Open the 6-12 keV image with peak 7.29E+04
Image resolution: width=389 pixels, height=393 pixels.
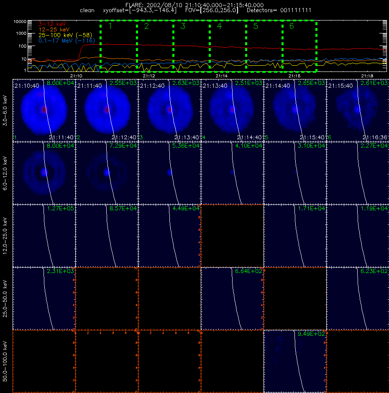(107, 173)
